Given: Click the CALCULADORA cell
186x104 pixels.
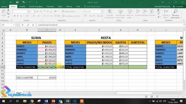Looking at the screenshot, I should (x=27, y=78).
